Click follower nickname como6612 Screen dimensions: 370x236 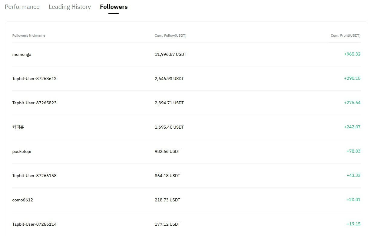click(23, 200)
